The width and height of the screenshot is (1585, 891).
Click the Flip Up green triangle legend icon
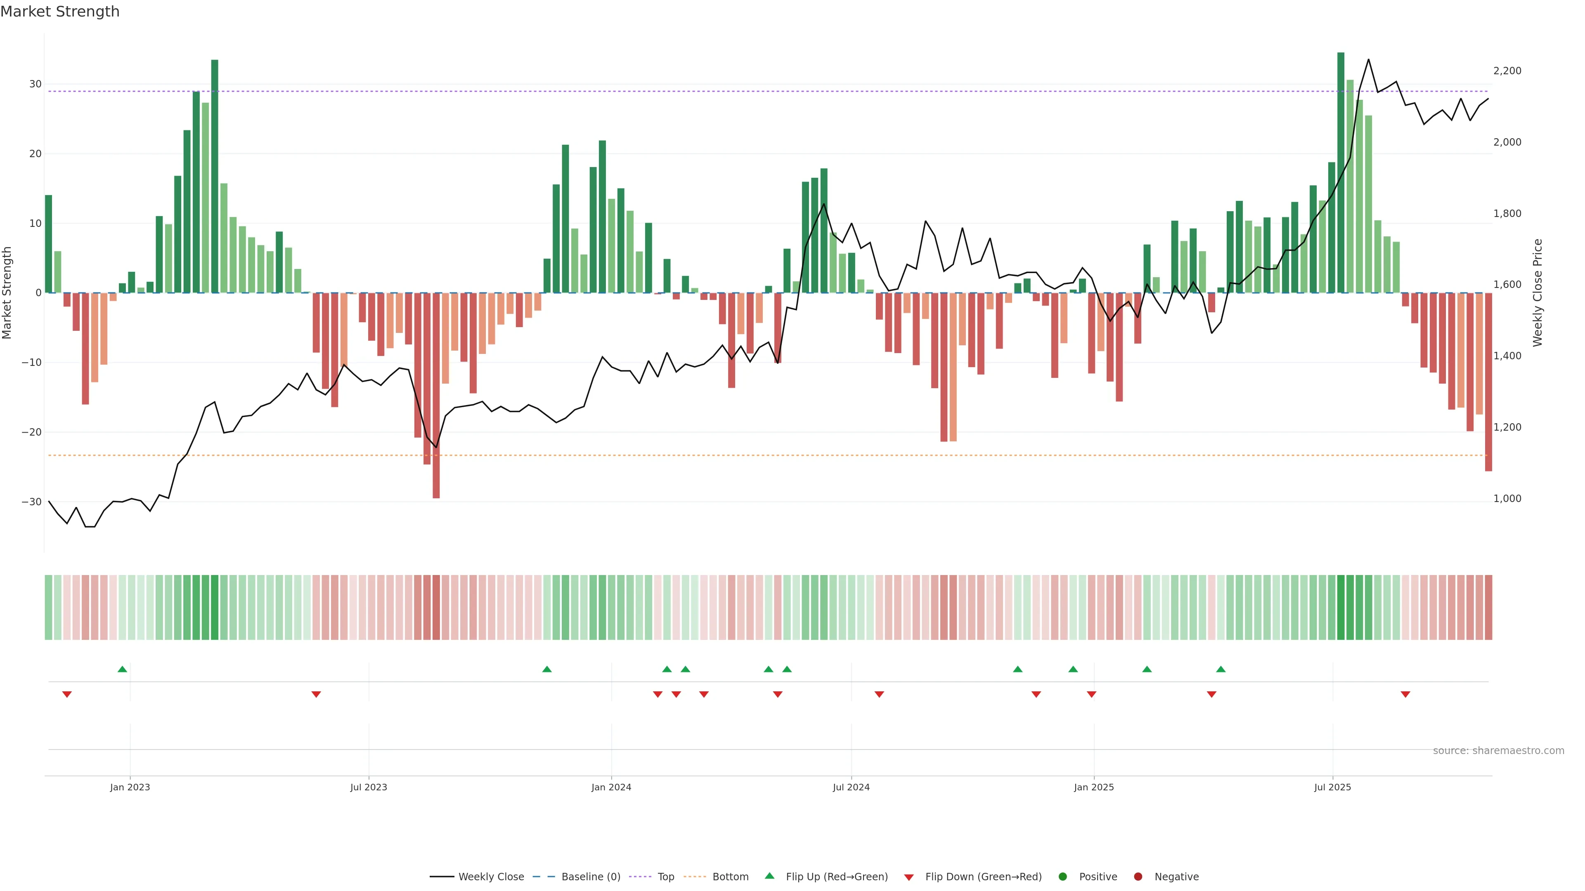(769, 876)
